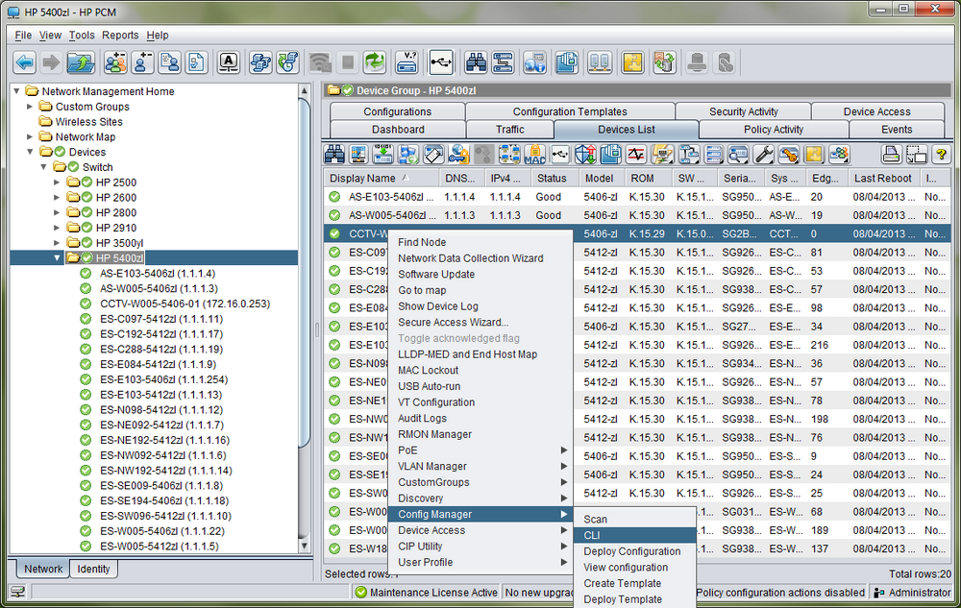Click the yellow question mark help icon
The width and height of the screenshot is (961, 608).
point(941,155)
